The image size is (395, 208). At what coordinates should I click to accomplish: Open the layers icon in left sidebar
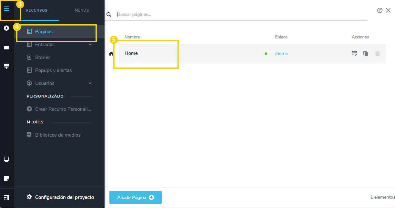coord(6,47)
